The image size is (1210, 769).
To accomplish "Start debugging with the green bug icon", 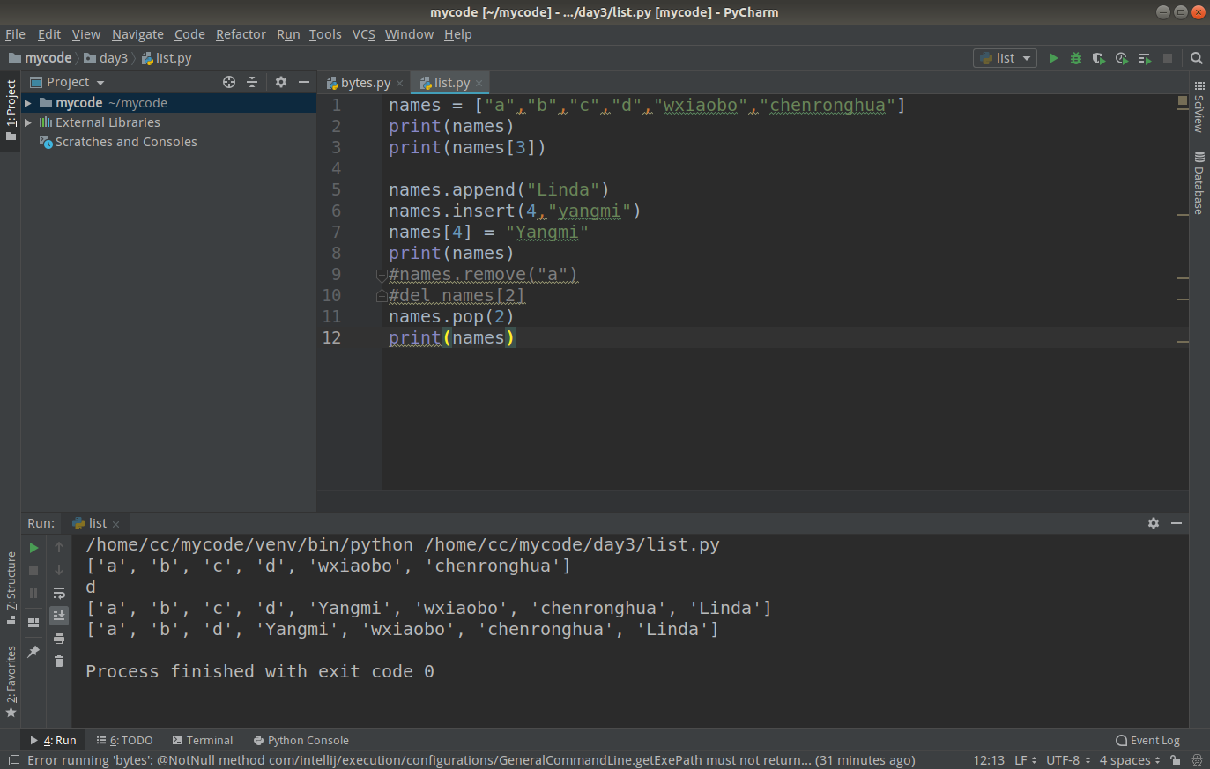I will [x=1076, y=58].
